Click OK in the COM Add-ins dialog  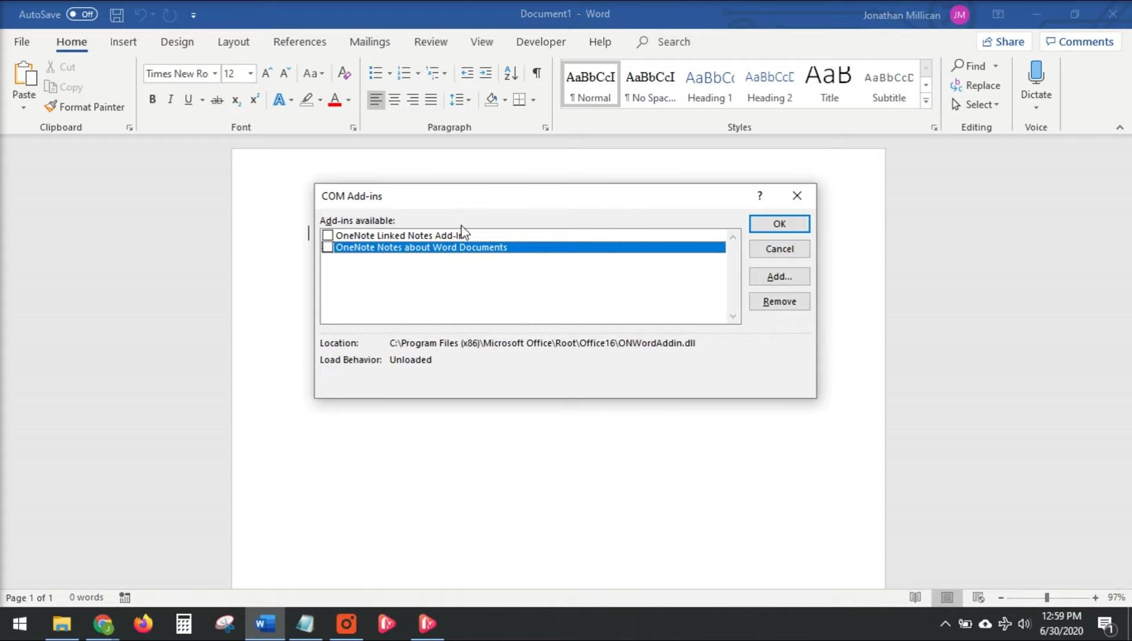(x=779, y=224)
